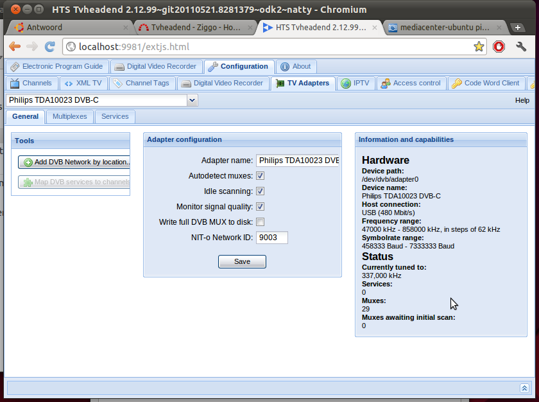539x402 pixels.
Task: Click the Tools panel header
Action: click(71, 141)
